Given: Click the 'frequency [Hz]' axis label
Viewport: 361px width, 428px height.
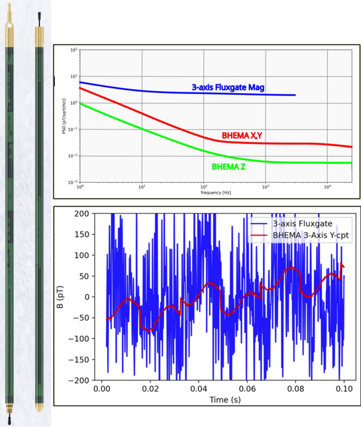Looking at the screenshot, I should click(216, 192).
